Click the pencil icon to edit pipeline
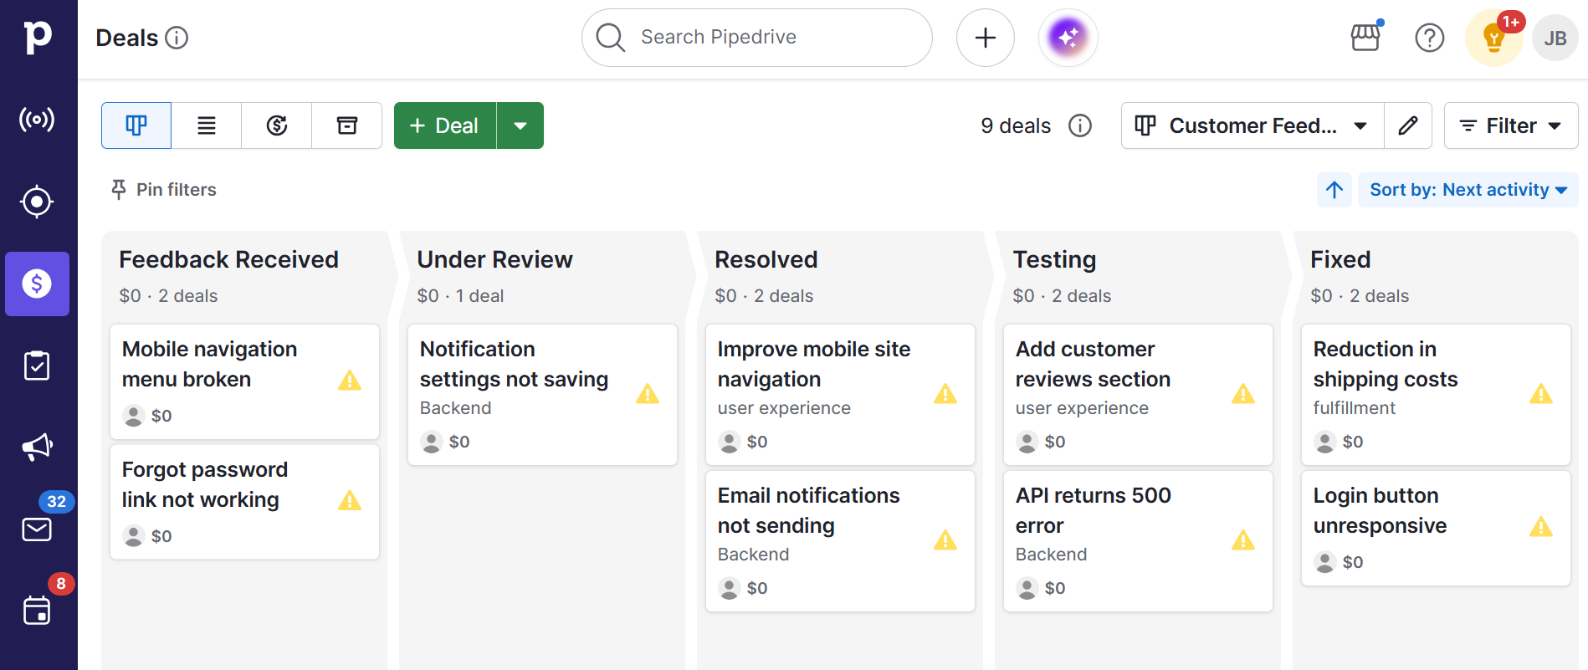 (x=1408, y=125)
